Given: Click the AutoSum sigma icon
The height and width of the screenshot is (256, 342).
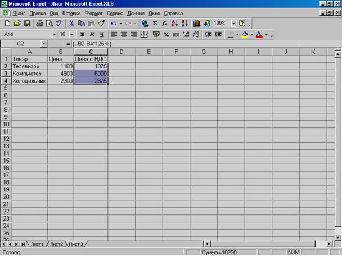Looking at the screenshot, I should click(x=155, y=24).
